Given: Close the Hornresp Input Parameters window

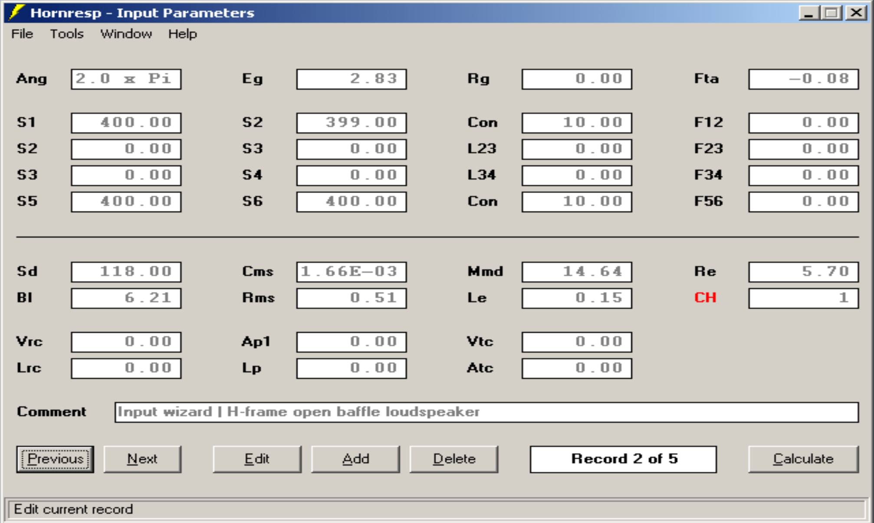Looking at the screenshot, I should click(x=856, y=13).
